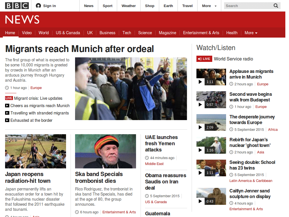
Task: Go to the Video section tab
Action: (x=27, y=33)
